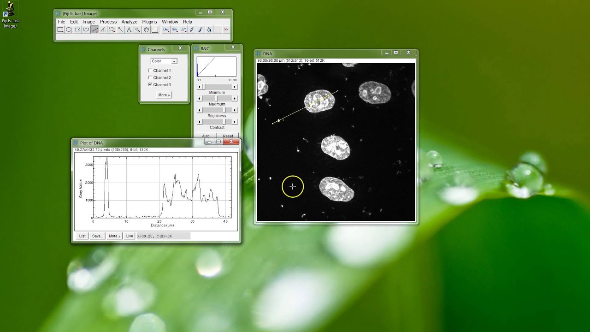Select the Flood Fill bucket tool
The width and height of the screenshot is (590, 332).
209,30
